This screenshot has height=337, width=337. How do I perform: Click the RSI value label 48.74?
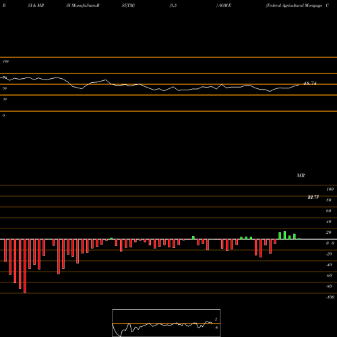[x=310, y=84]
